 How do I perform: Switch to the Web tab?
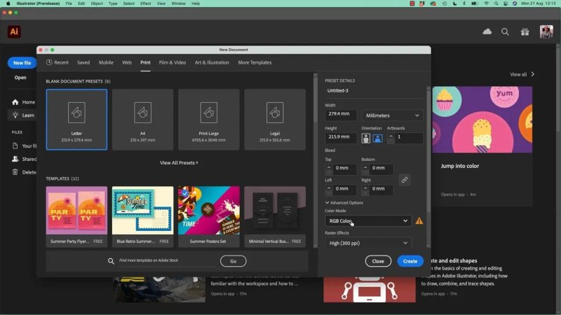point(127,62)
